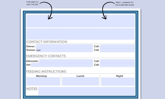This screenshot has width=165, height=99.
Task: Click the NOTES text area
Action: 87,91
